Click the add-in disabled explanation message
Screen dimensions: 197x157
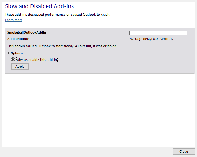(x=62, y=46)
